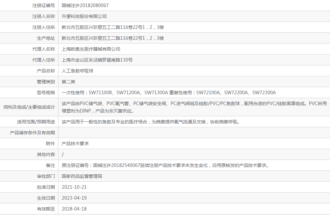Select the 代理人住所 label
This screenshot has height=215, width=330.
click(44, 60)
